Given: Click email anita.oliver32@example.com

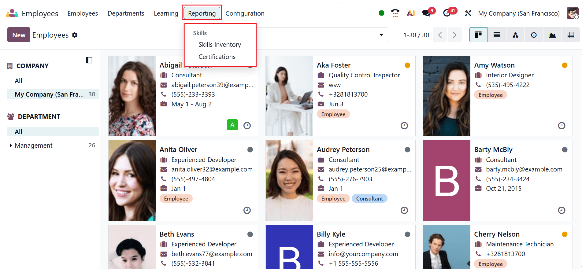Looking at the screenshot, I should (x=212, y=169).
